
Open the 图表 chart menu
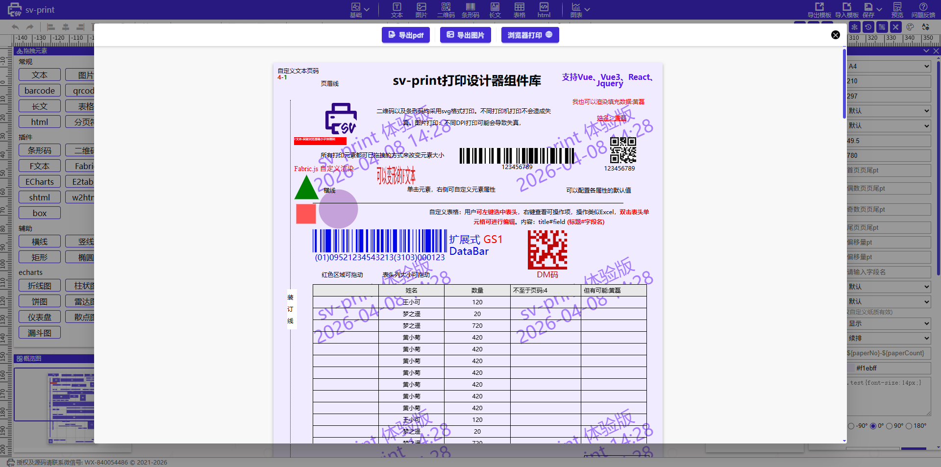coord(580,9)
